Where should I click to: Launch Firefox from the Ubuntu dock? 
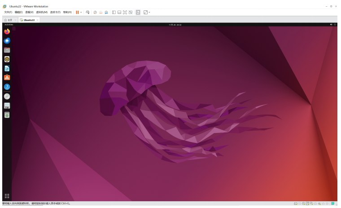(x=7, y=31)
